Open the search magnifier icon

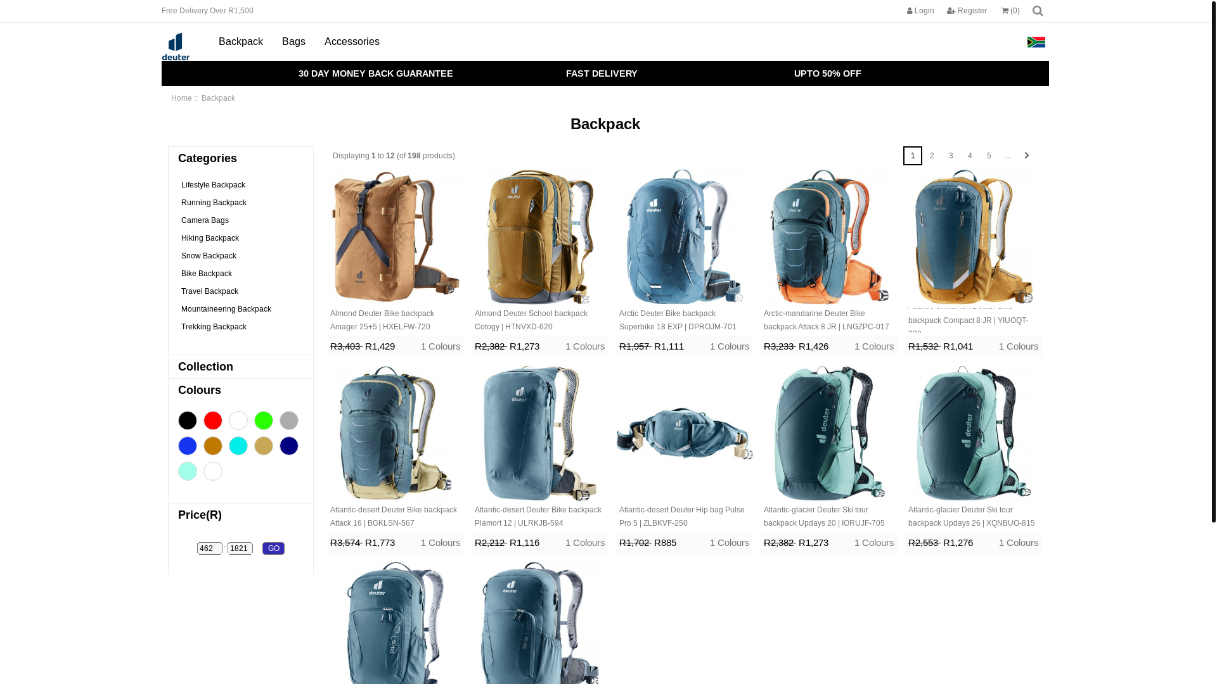tap(1038, 11)
